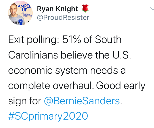Open Ryan Knight's profile picture
Screen dimensions: 154x128
[x=20, y=13]
